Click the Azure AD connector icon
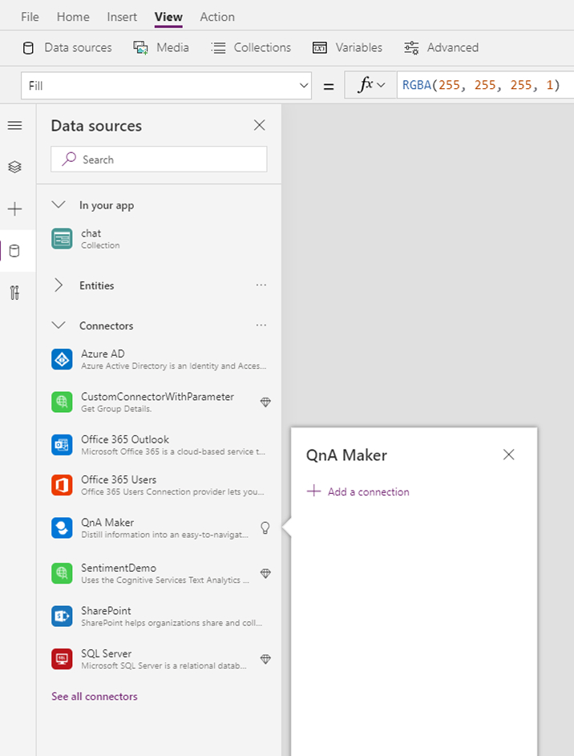This screenshot has height=756, width=574. (x=63, y=359)
